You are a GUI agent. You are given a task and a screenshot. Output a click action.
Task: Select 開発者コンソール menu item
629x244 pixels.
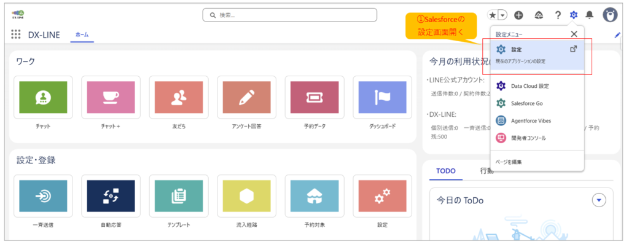pos(537,138)
